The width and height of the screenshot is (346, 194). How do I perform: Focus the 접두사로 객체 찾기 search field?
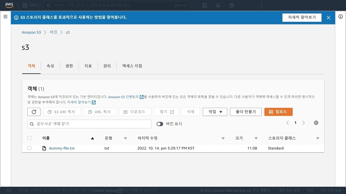coord(89,124)
